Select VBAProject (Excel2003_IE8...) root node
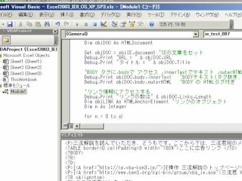242x181 pixels. [29, 49]
